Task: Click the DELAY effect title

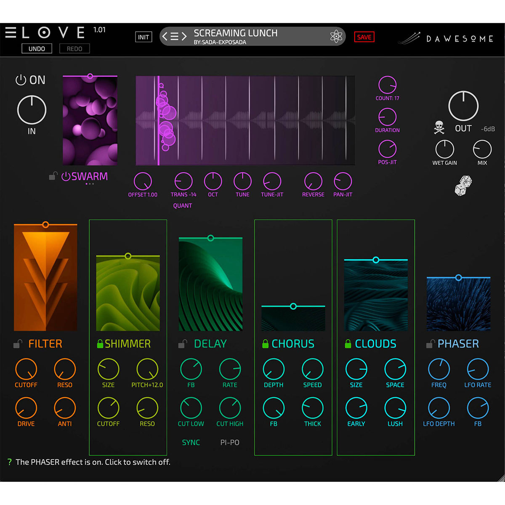Action: coord(210,344)
